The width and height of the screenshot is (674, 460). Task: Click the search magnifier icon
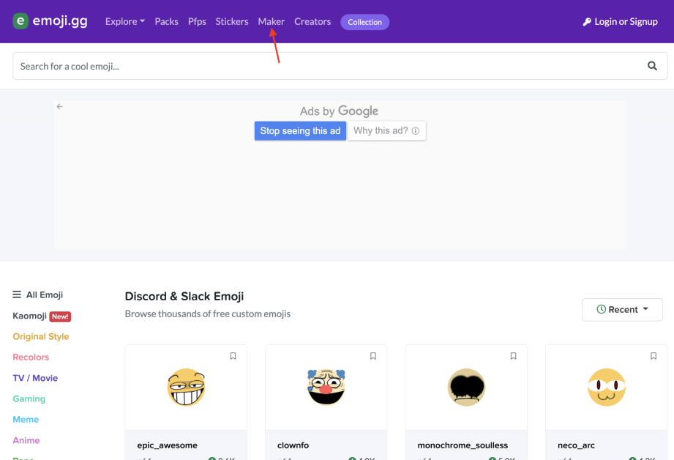pyautogui.click(x=651, y=66)
